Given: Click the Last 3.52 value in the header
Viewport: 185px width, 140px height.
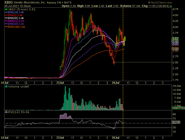Looking at the screenshot, I should pos(112,6).
